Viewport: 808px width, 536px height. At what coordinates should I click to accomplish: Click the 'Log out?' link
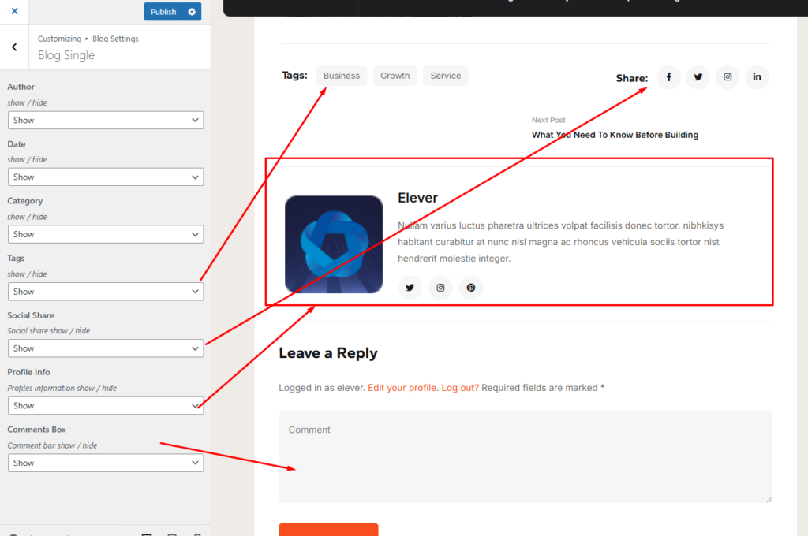click(460, 388)
